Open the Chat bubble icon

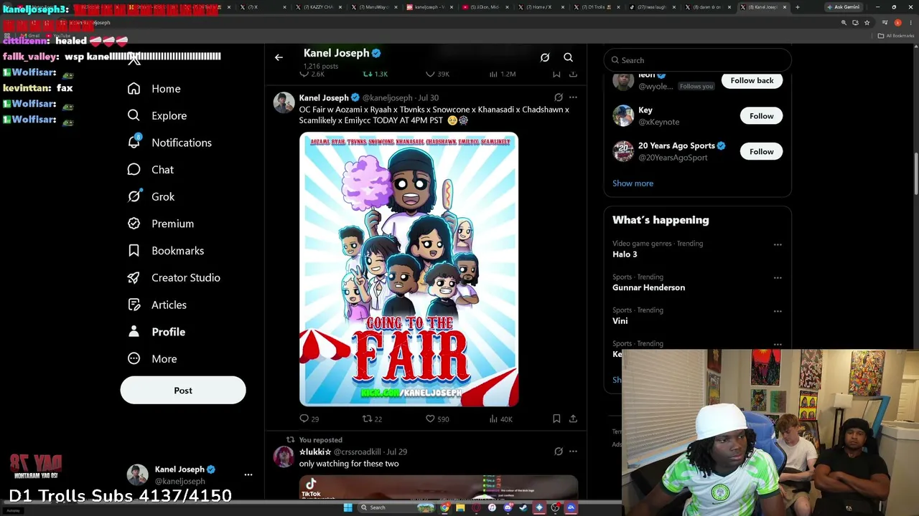134,169
